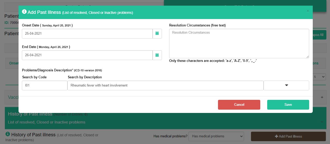Click info icon beside History of Past illness
330x144 pixels.
tap(8, 134)
